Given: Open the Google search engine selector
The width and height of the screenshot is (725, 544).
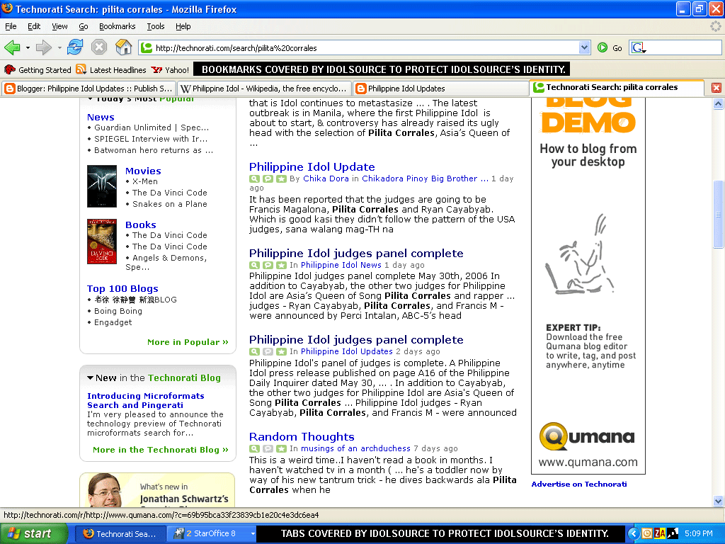Looking at the screenshot, I should tap(639, 47).
